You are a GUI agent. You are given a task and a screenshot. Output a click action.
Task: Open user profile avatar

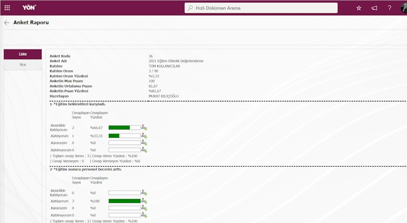pyautogui.click(x=404, y=8)
